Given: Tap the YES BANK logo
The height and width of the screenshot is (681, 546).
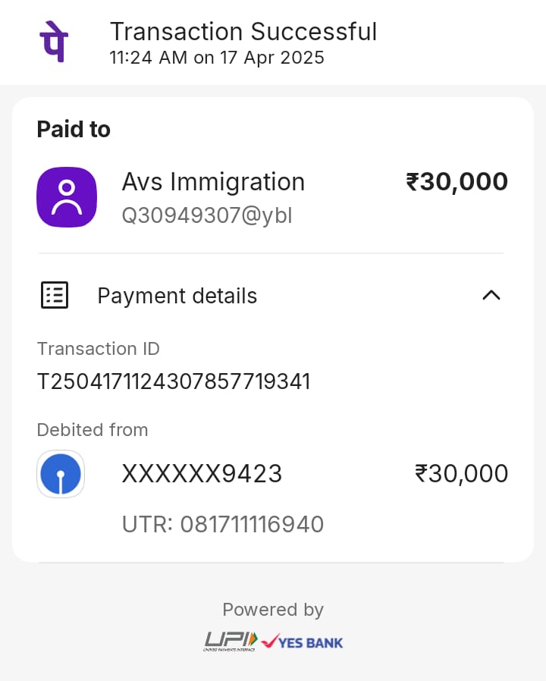Looking at the screenshot, I should 302,642.
